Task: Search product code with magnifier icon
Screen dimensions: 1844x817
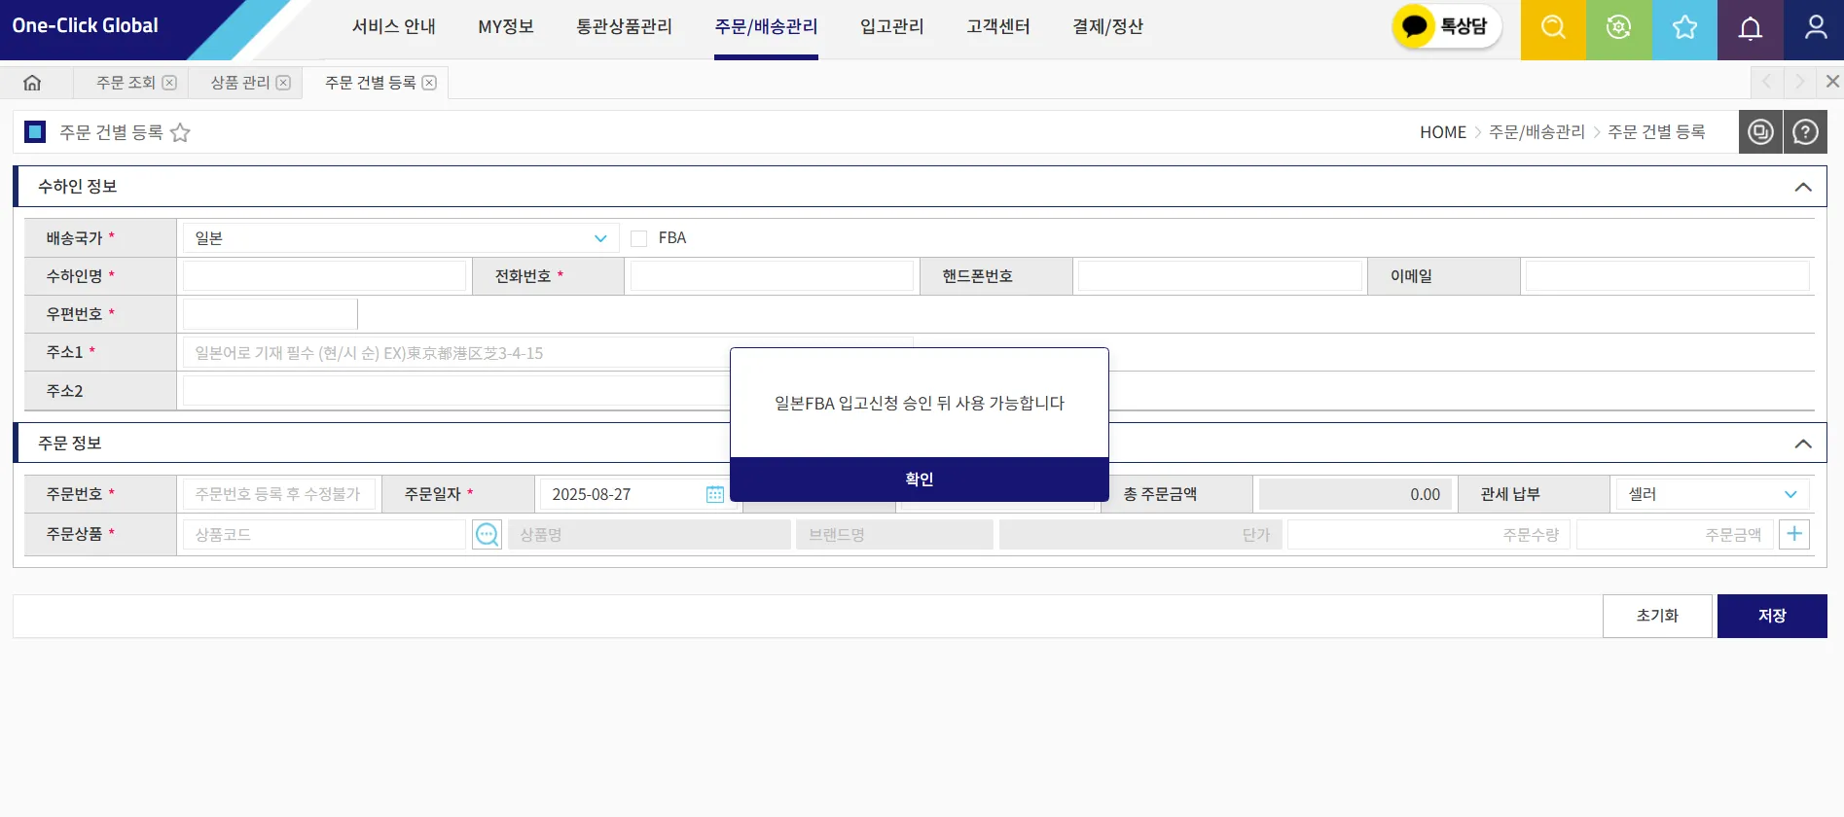Action: coord(487,534)
